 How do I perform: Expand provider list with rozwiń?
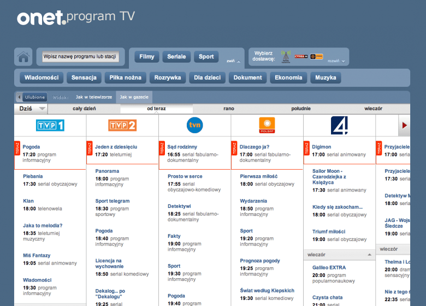coord(336,61)
